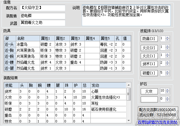Click inside the 说明 description box
This screenshot has height=126, width=180.
pyautogui.click(x=125, y=15)
